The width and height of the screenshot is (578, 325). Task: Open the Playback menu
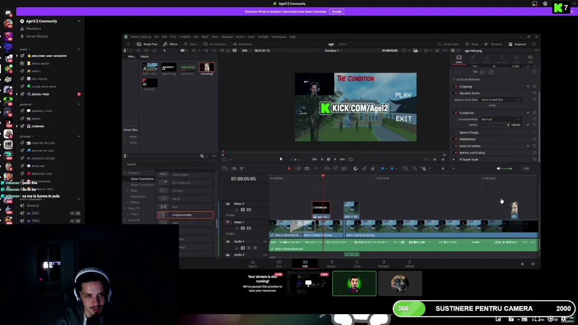pyautogui.click(x=227, y=37)
